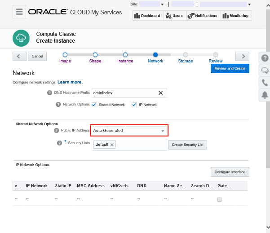
Task: Toggle the Shared Network checkbox
Action: [x=94, y=105]
